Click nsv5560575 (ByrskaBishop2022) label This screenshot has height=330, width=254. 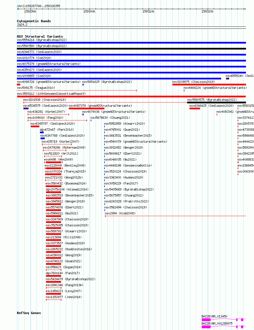pyautogui.click(x=212, y=100)
